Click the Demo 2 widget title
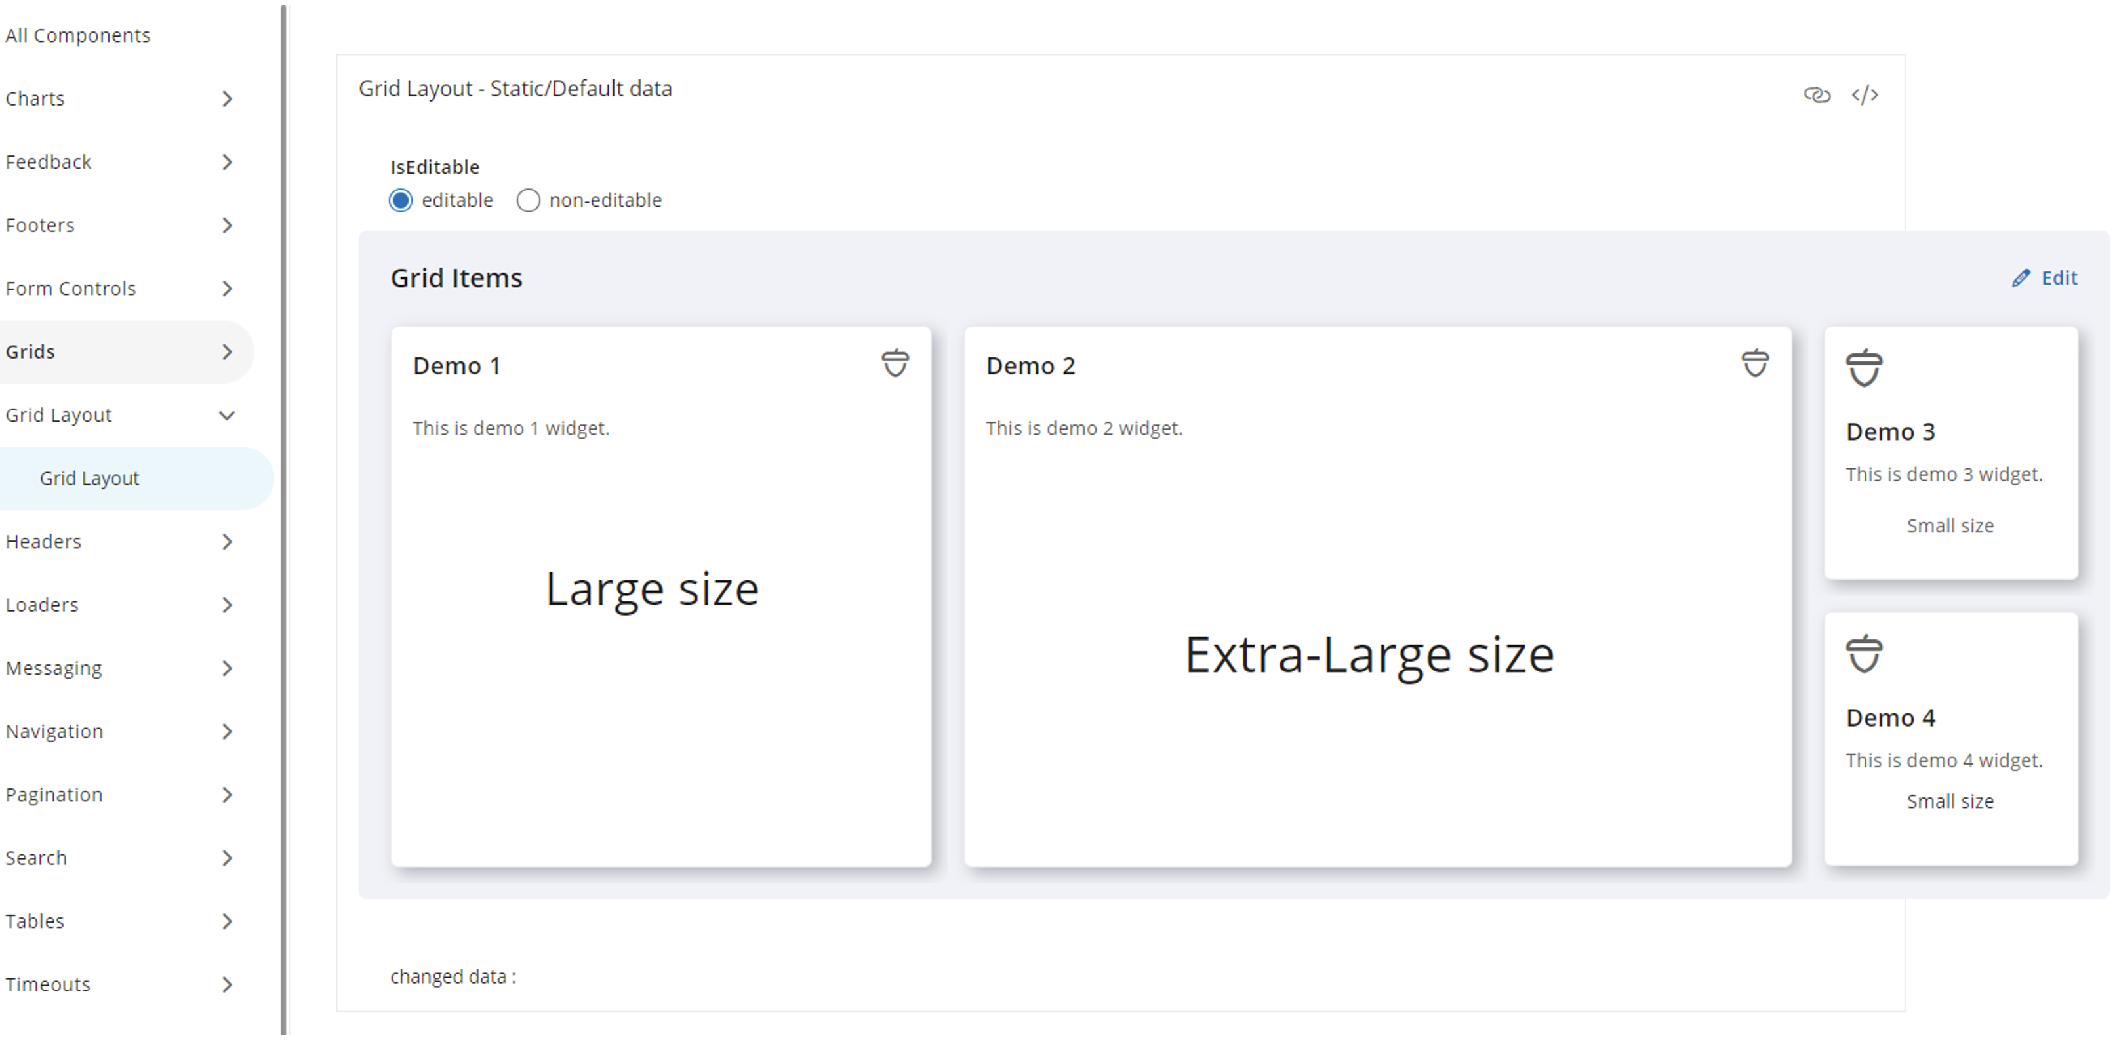Screen dimensions: 2117x1040 tap(1030, 367)
